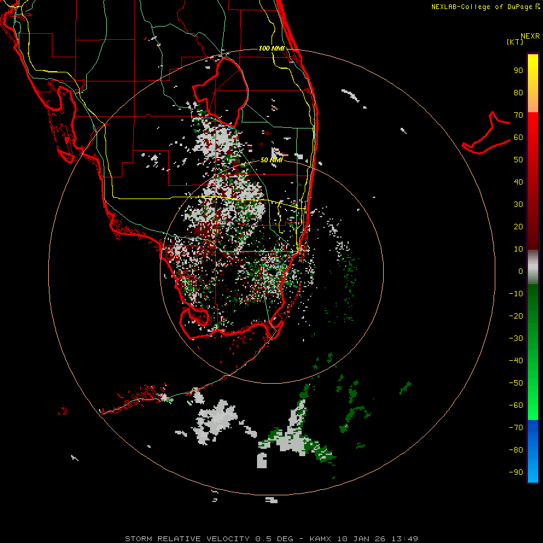The width and height of the screenshot is (543, 543).
Task: Select the positive 50 knot scale label
Action: pyautogui.click(x=518, y=160)
